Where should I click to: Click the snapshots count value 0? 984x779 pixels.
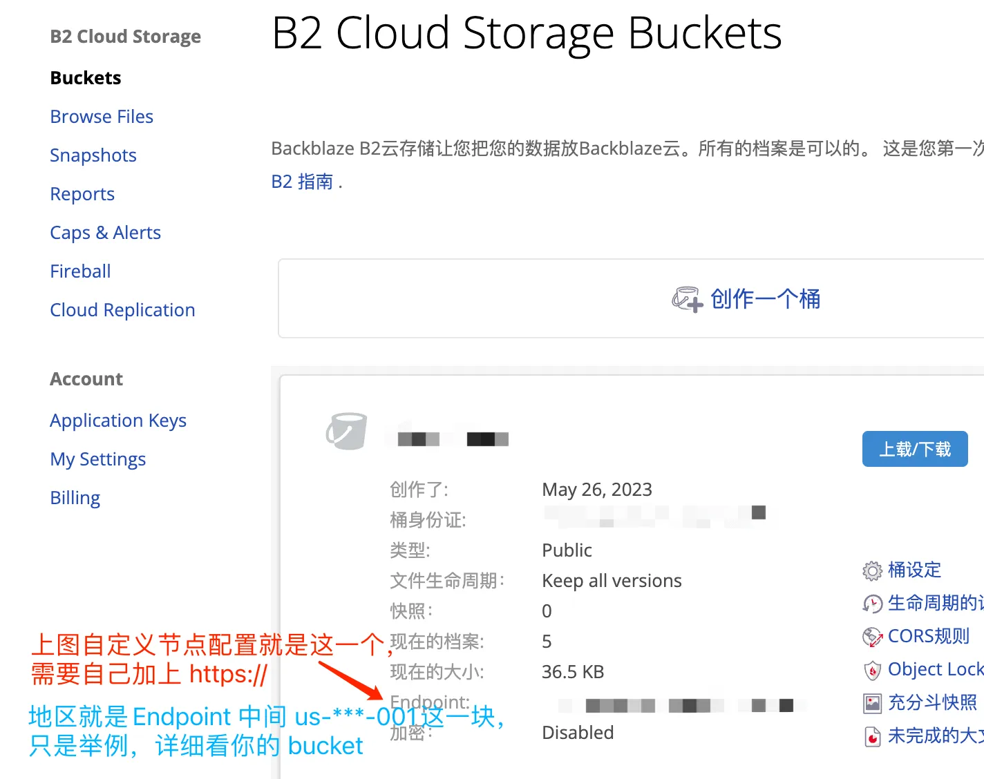click(547, 611)
